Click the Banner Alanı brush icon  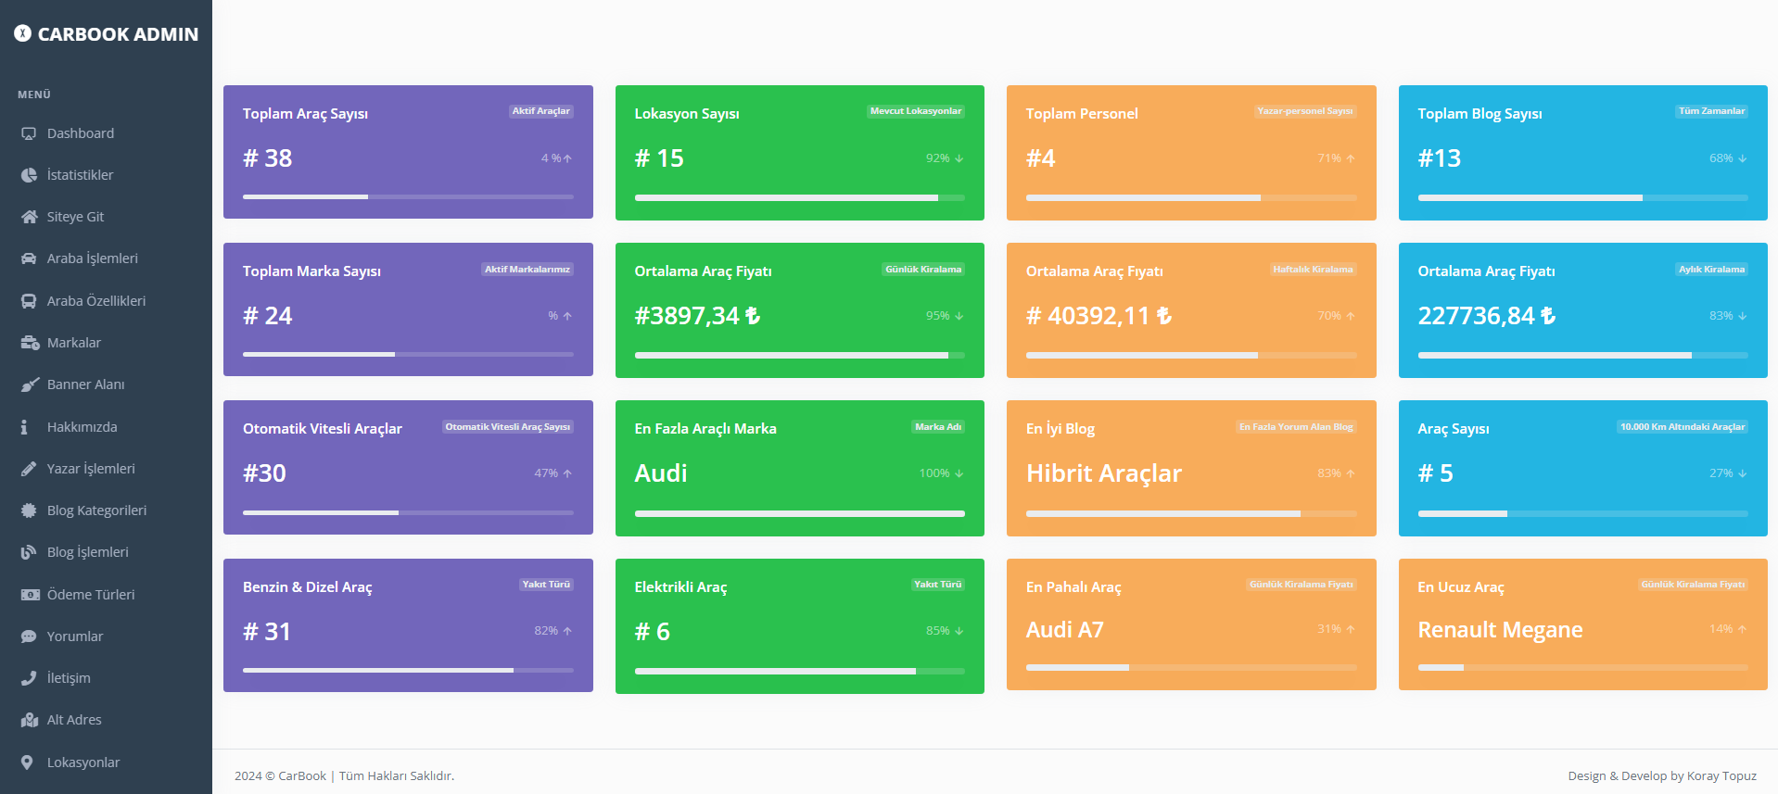pyautogui.click(x=29, y=384)
